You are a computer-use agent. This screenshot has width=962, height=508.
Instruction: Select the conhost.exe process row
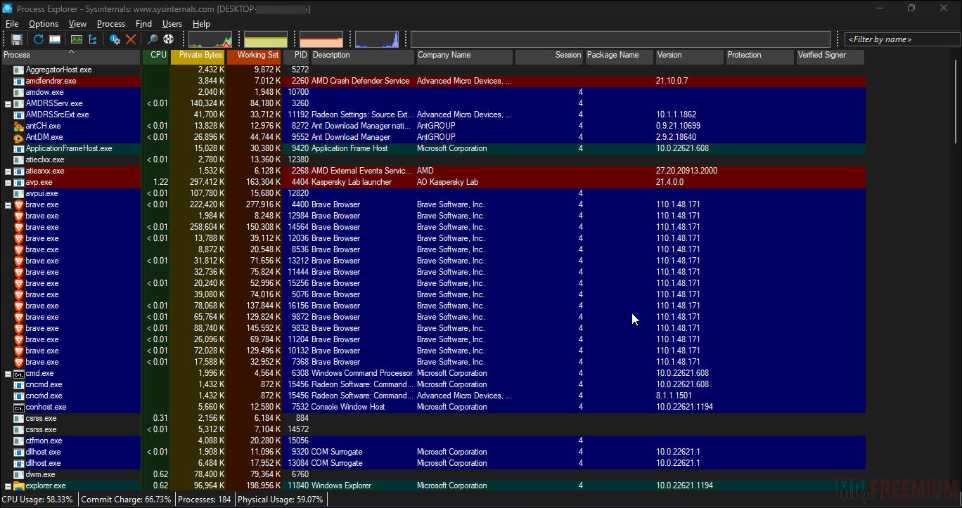tap(432, 407)
